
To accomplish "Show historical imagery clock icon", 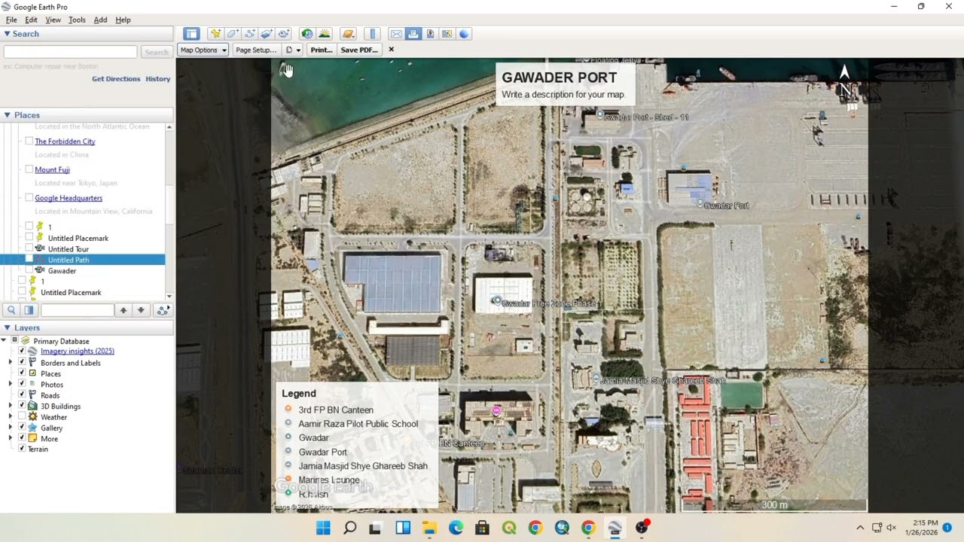I will 307,34.
